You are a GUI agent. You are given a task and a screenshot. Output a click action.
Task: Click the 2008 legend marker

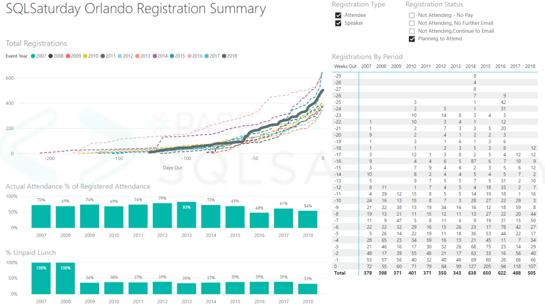coord(51,56)
